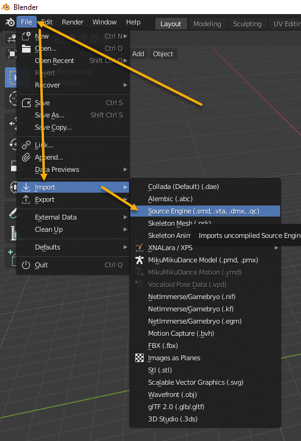
Task: Import Wavefront (.obj) file
Action: coord(206,395)
